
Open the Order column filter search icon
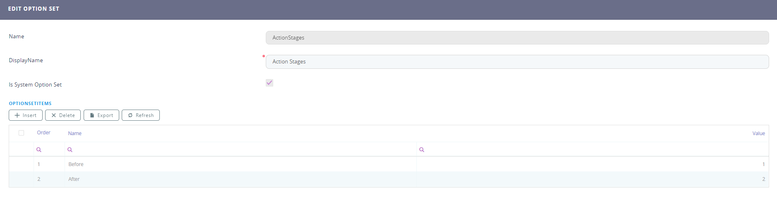coord(39,150)
